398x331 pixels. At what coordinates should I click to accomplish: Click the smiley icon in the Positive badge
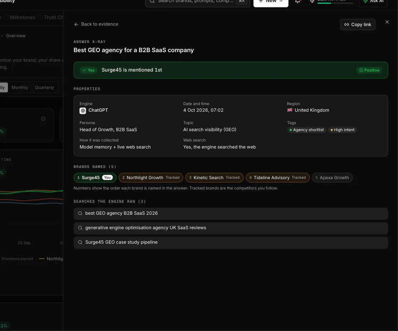pyautogui.click(x=361, y=70)
